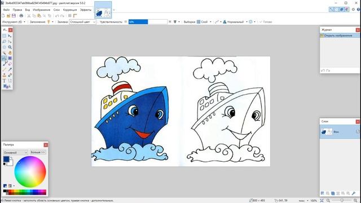
Task: Toggle the Colors window button
Action: coord(347,10)
